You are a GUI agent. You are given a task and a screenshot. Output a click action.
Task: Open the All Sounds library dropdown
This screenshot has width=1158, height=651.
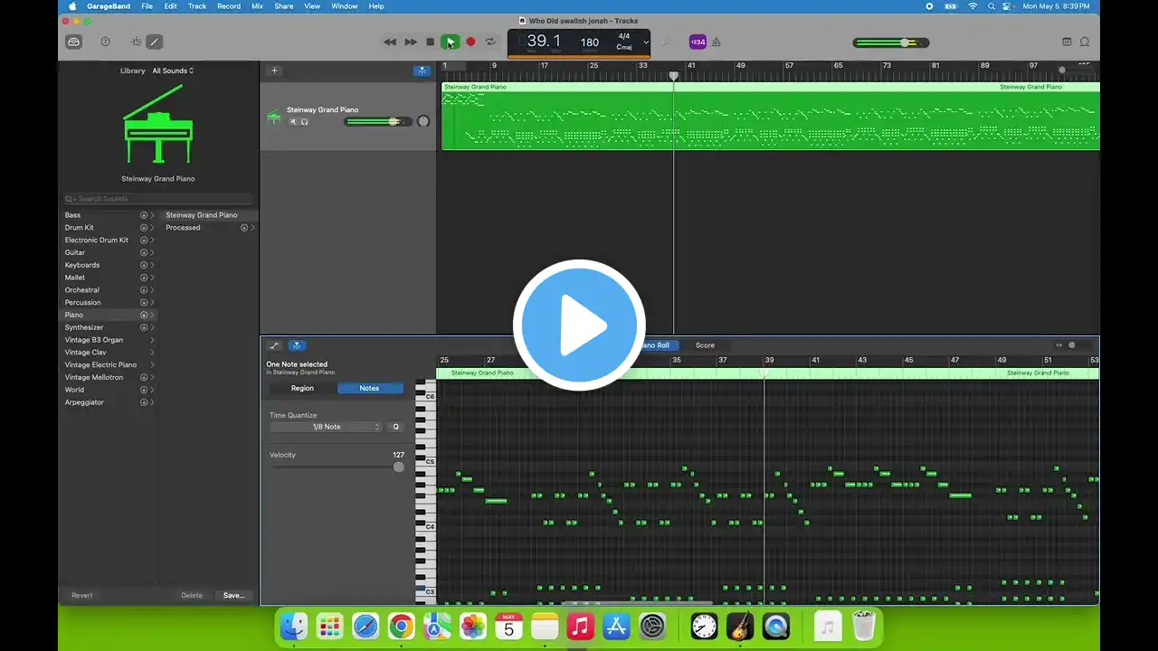173,71
